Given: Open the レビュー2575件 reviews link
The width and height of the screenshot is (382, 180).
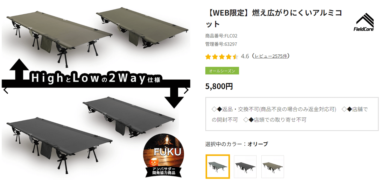Looking at the screenshot, I should (x=271, y=56).
